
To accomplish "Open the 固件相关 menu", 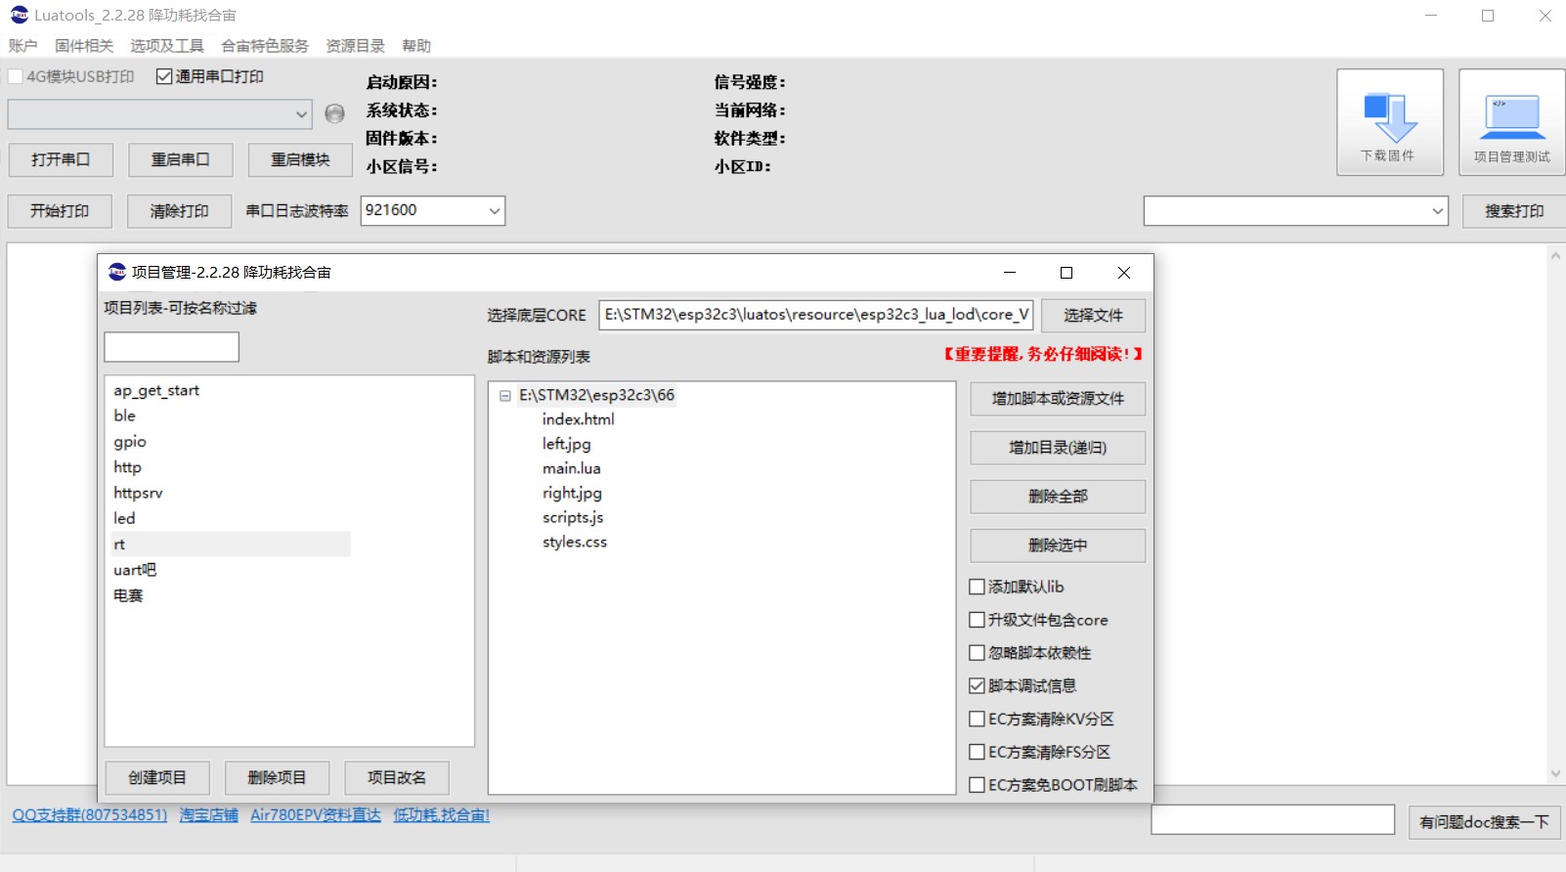I will pyautogui.click(x=84, y=46).
